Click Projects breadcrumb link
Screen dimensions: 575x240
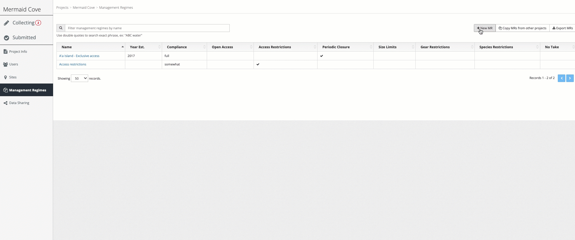click(62, 8)
